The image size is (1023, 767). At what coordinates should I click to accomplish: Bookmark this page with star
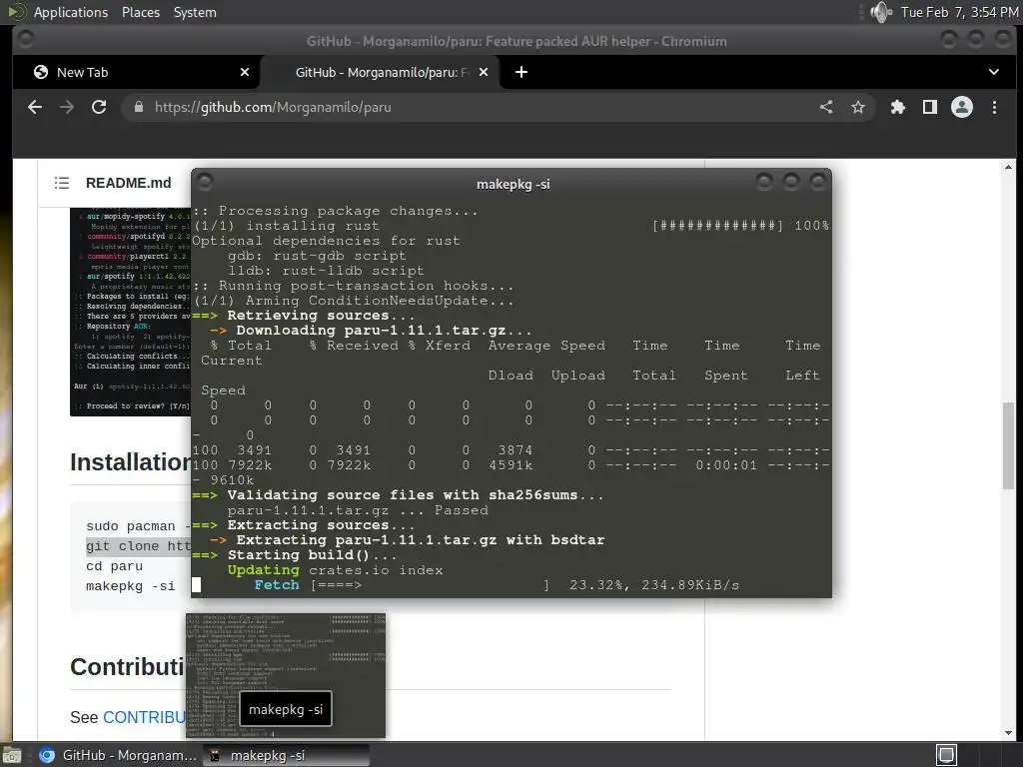858,107
